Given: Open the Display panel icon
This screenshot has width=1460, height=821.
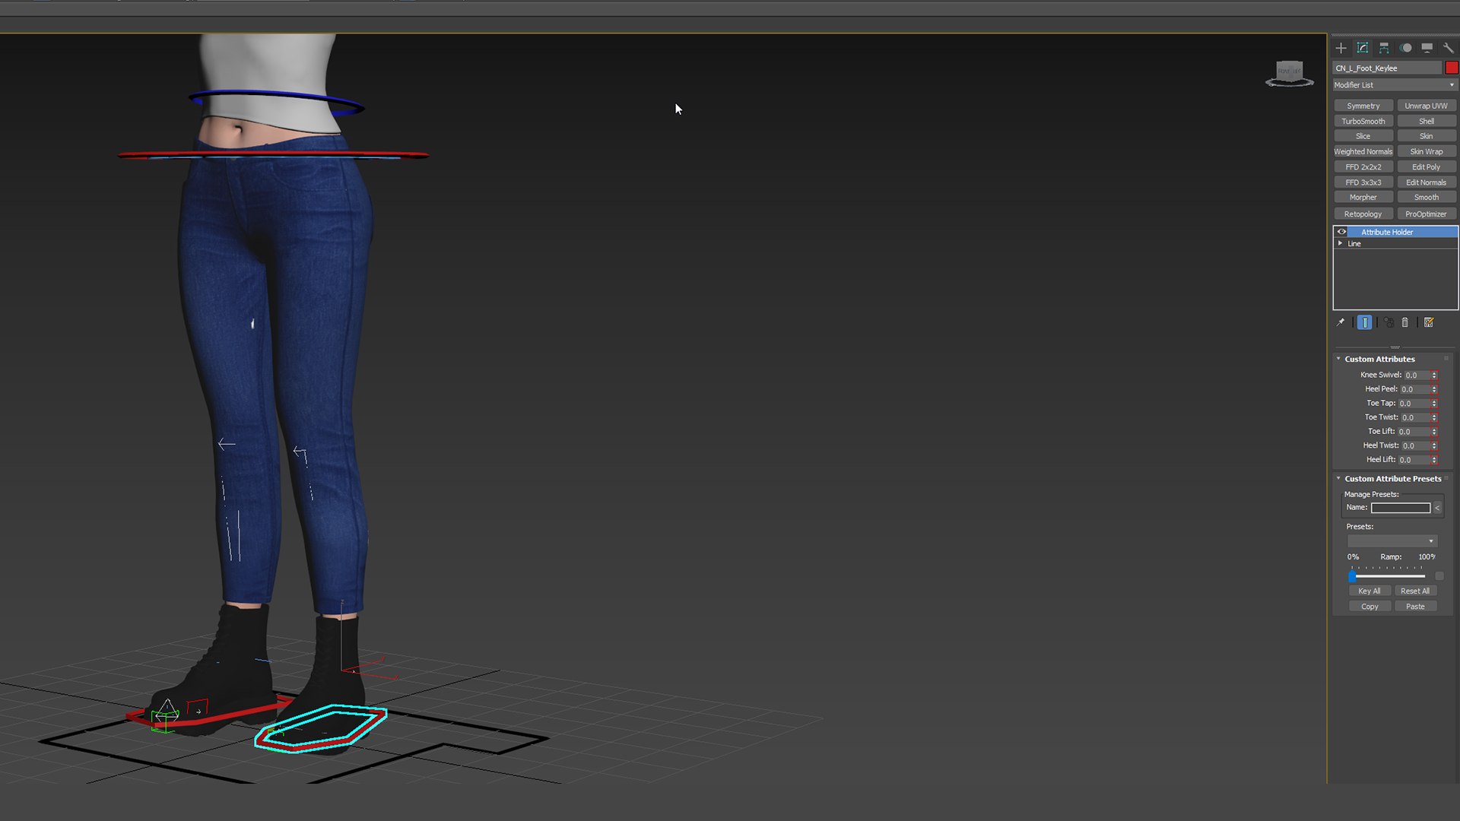Looking at the screenshot, I should coord(1427,48).
